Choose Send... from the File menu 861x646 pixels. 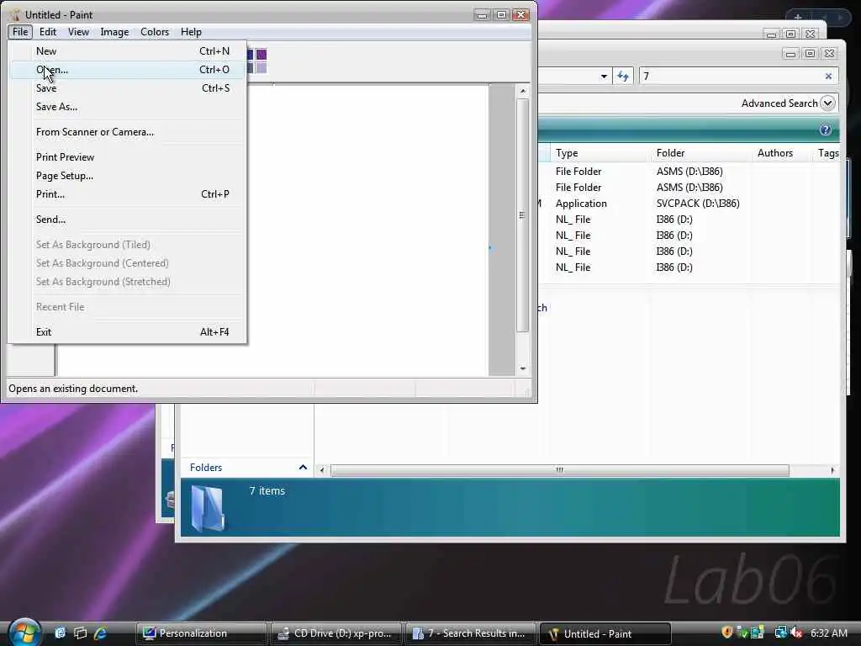[128, 220]
